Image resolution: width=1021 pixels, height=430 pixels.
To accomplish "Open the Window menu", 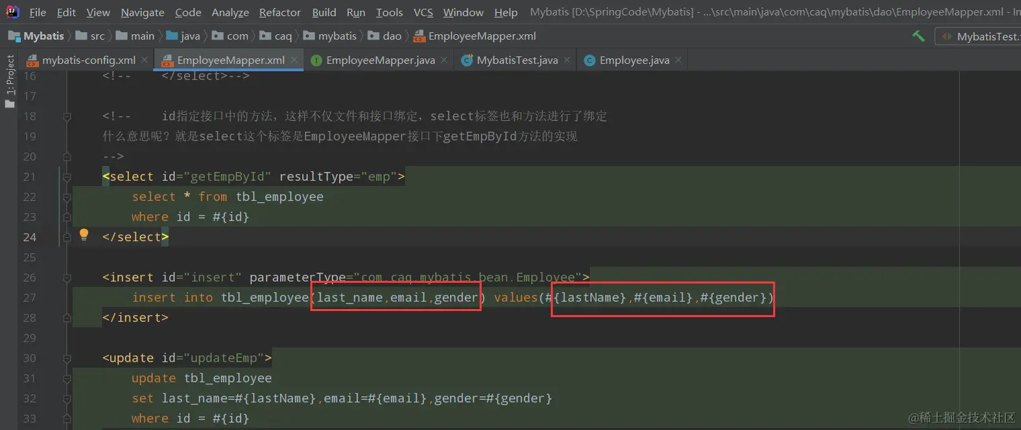I will [463, 12].
